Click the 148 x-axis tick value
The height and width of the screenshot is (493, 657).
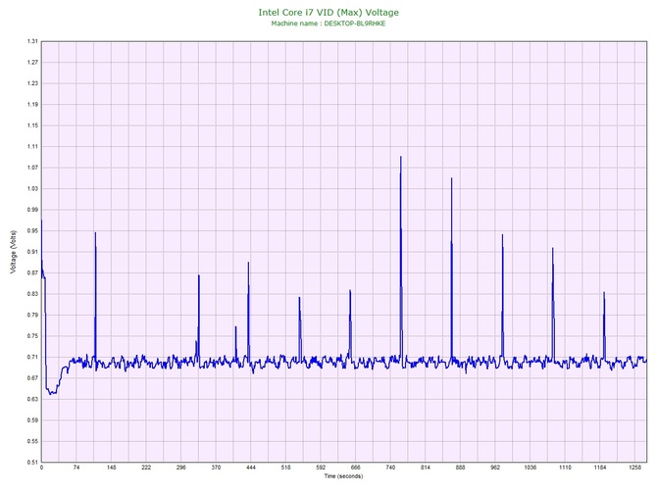pyautogui.click(x=111, y=468)
